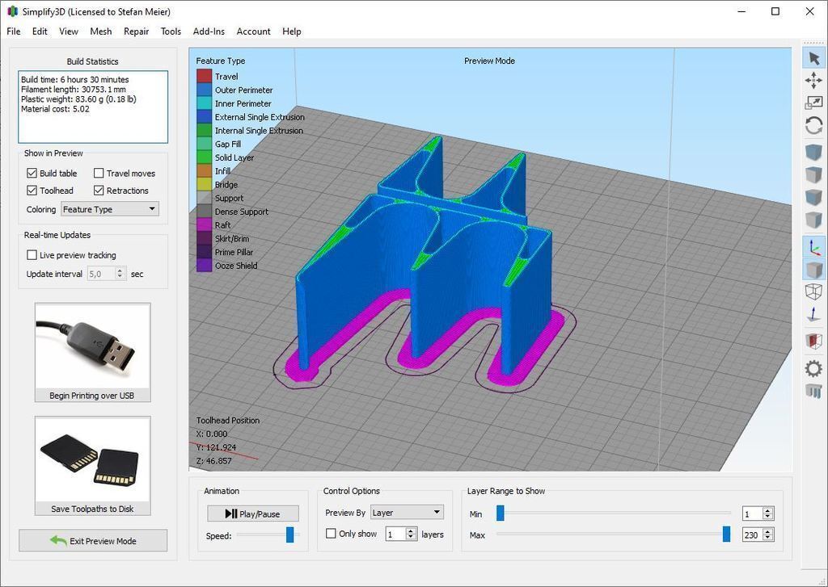Enable Live preview tracking checkbox
This screenshot has width=828, height=587.
[32, 254]
